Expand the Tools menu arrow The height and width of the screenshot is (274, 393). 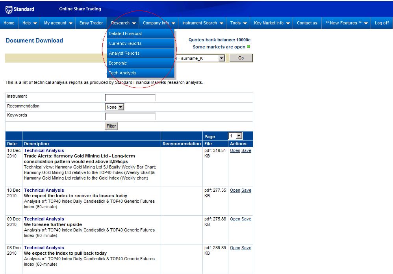(245, 23)
